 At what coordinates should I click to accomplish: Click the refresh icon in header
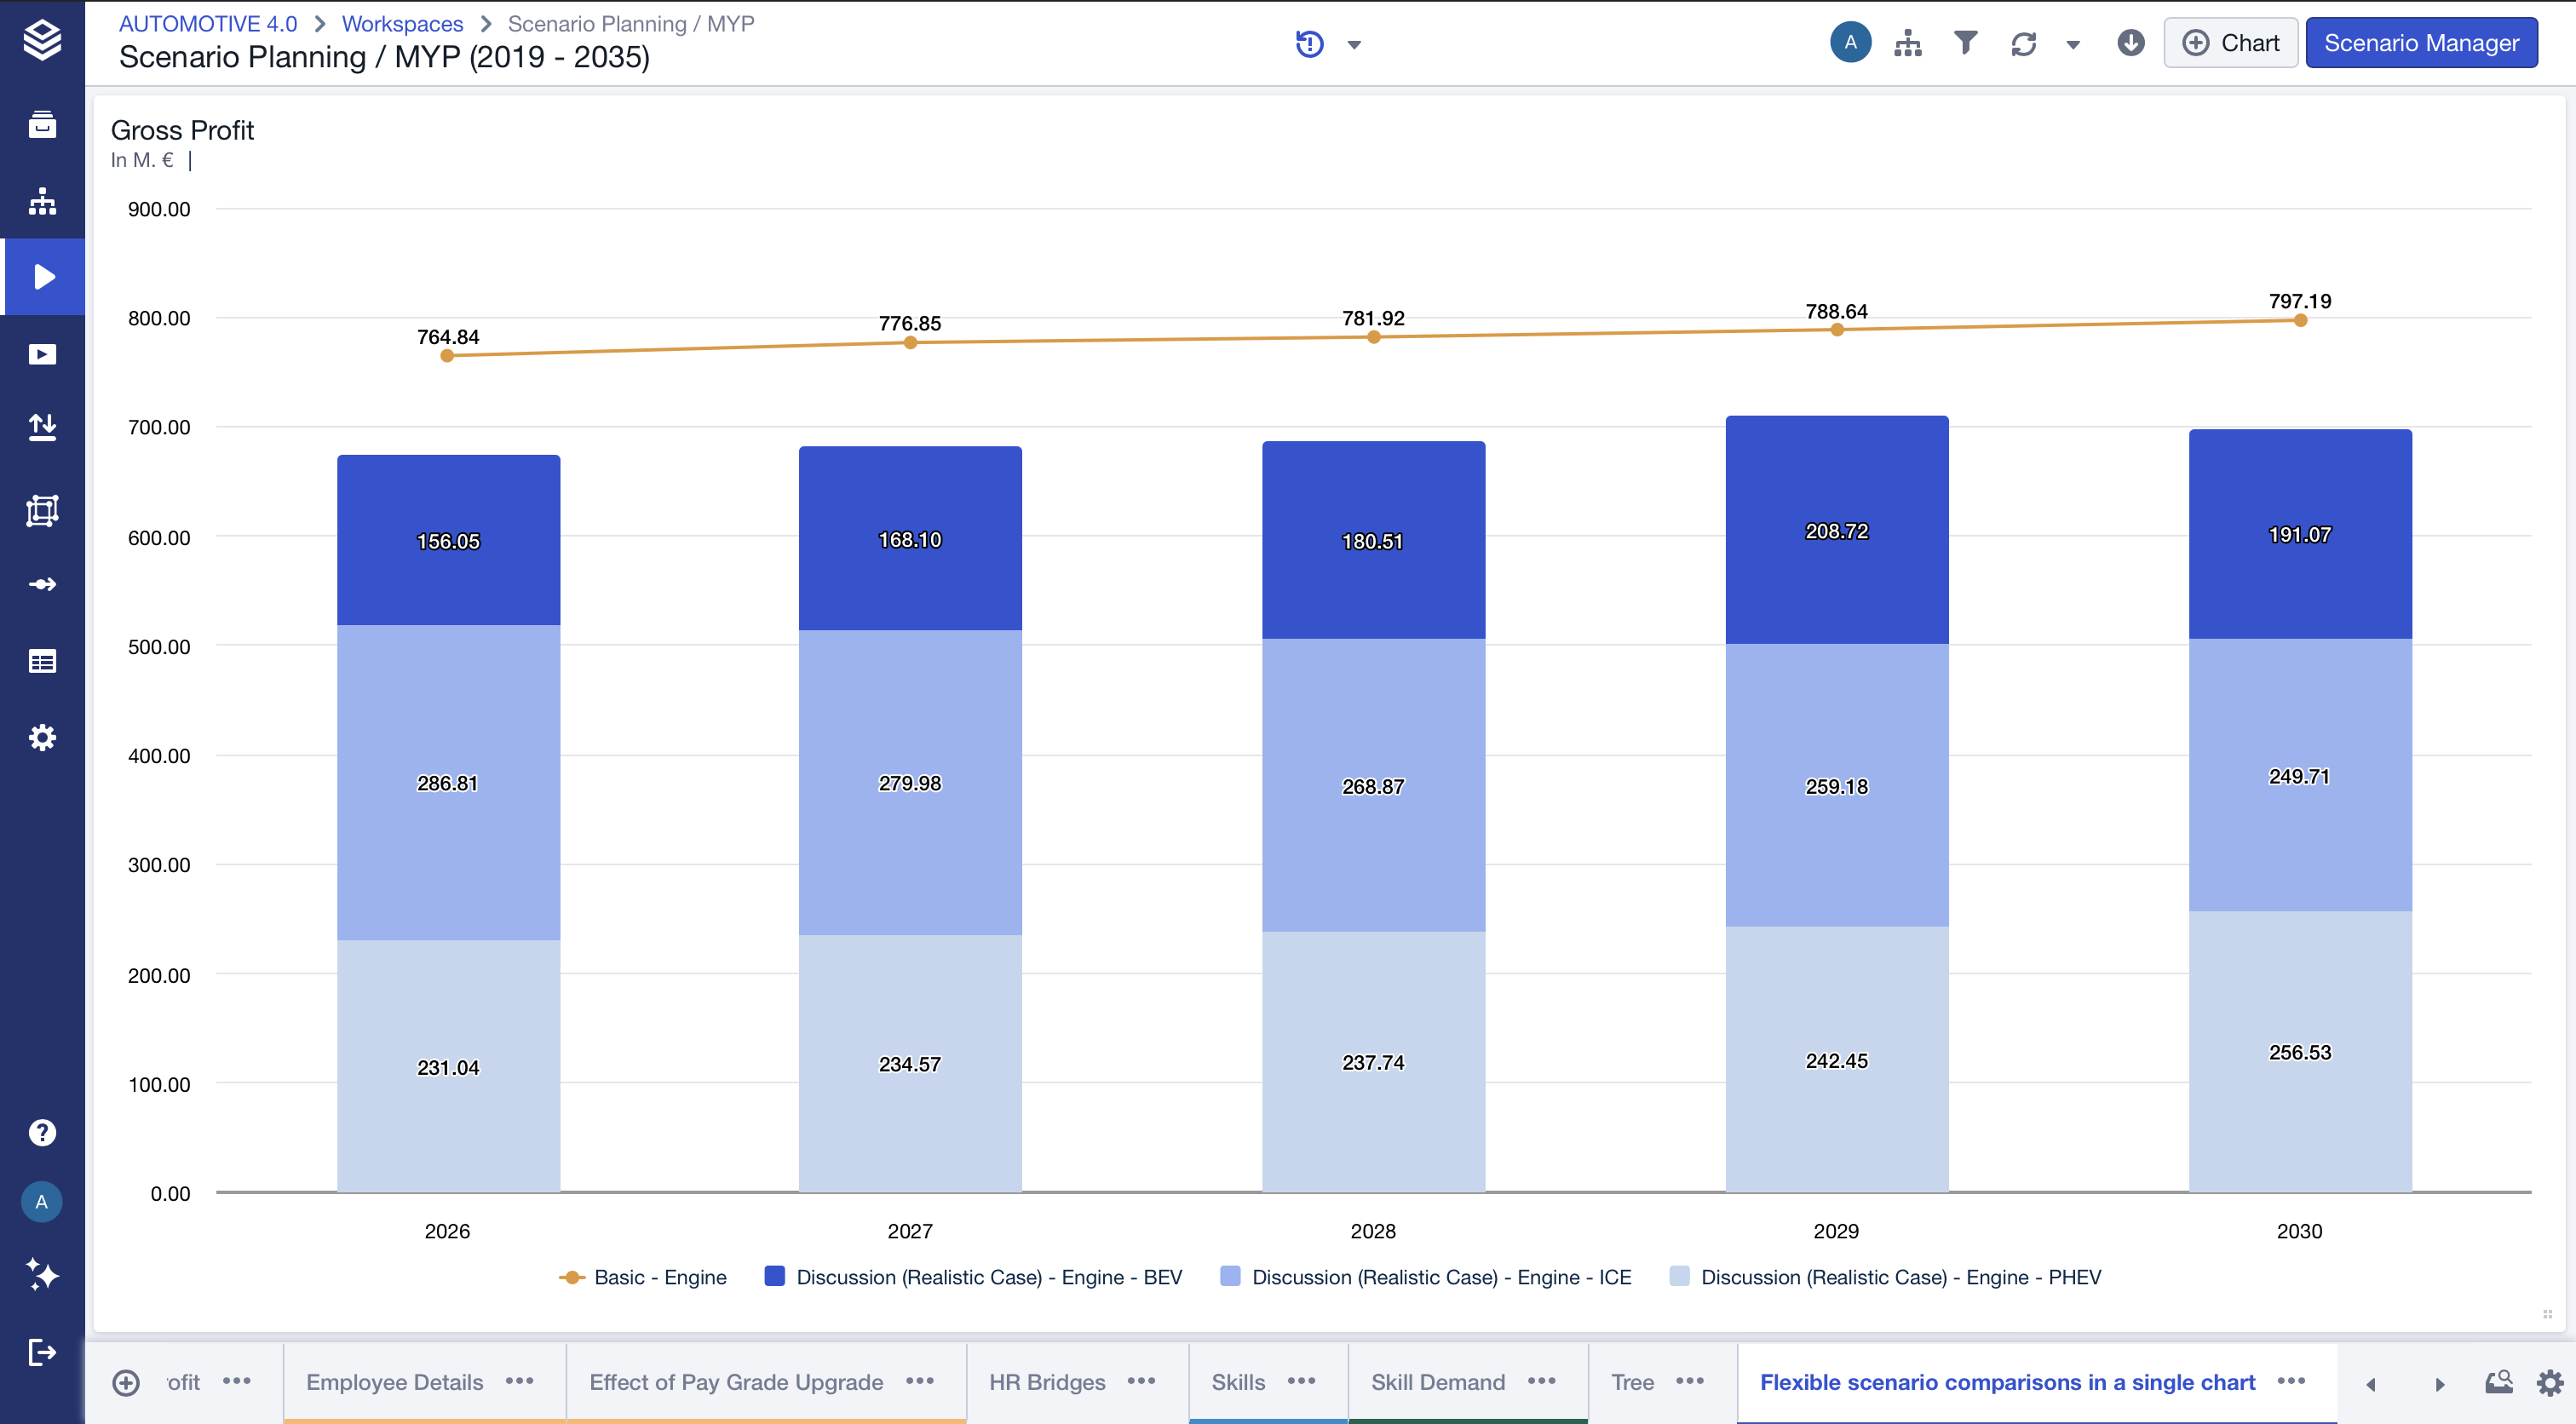[2023, 43]
